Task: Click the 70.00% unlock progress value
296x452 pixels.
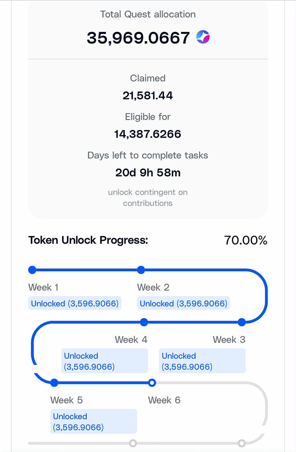Action: (245, 240)
